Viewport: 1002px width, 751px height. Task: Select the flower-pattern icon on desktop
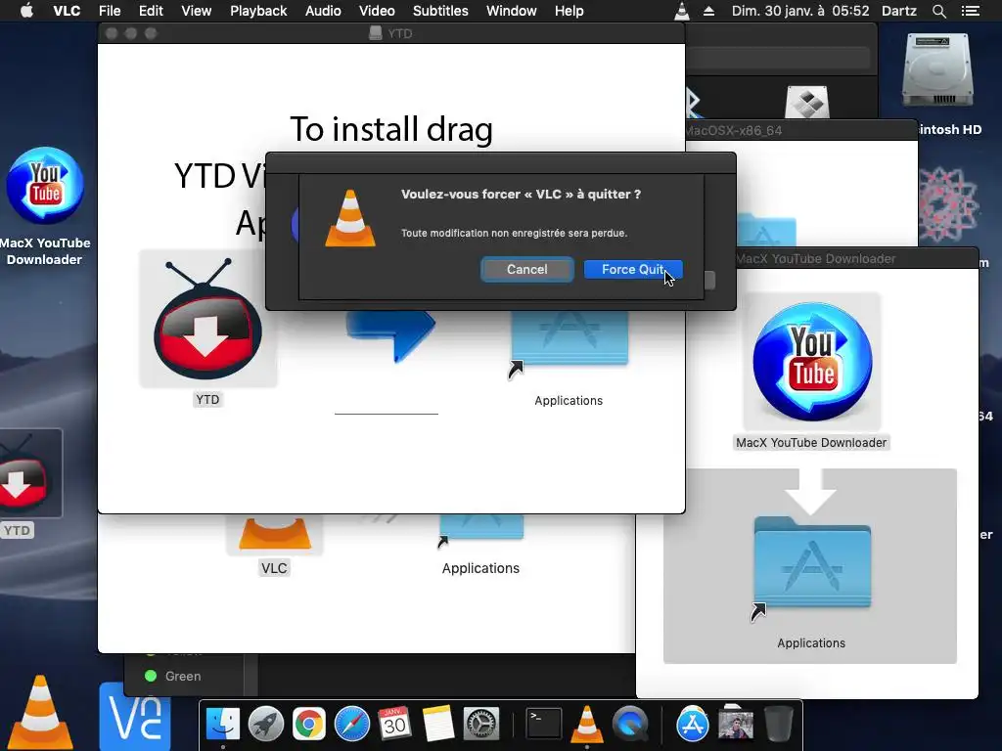[x=947, y=205]
